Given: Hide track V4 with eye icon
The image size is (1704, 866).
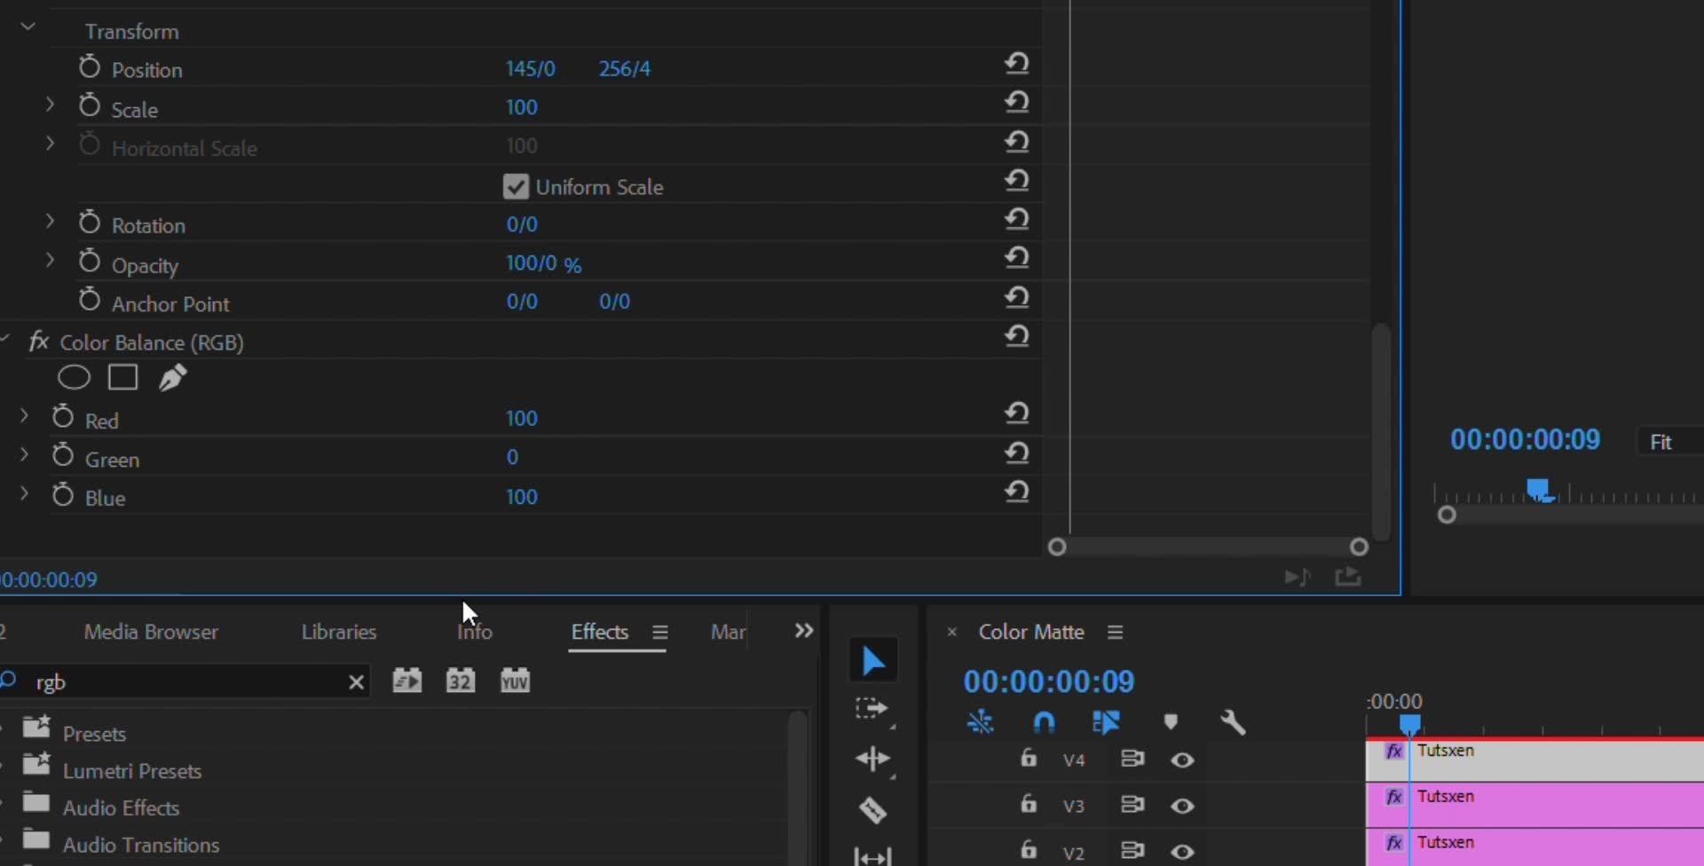Looking at the screenshot, I should coord(1182,760).
